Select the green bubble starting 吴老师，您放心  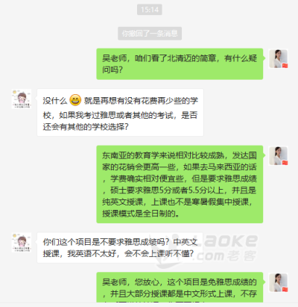180,288
